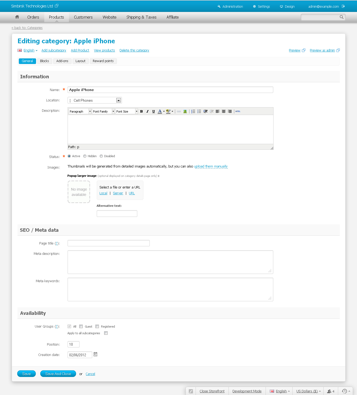The width and height of the screenshot is (357, 395).
Task: Switch to the Blocks tab
Action: click(x=45, y=61)
